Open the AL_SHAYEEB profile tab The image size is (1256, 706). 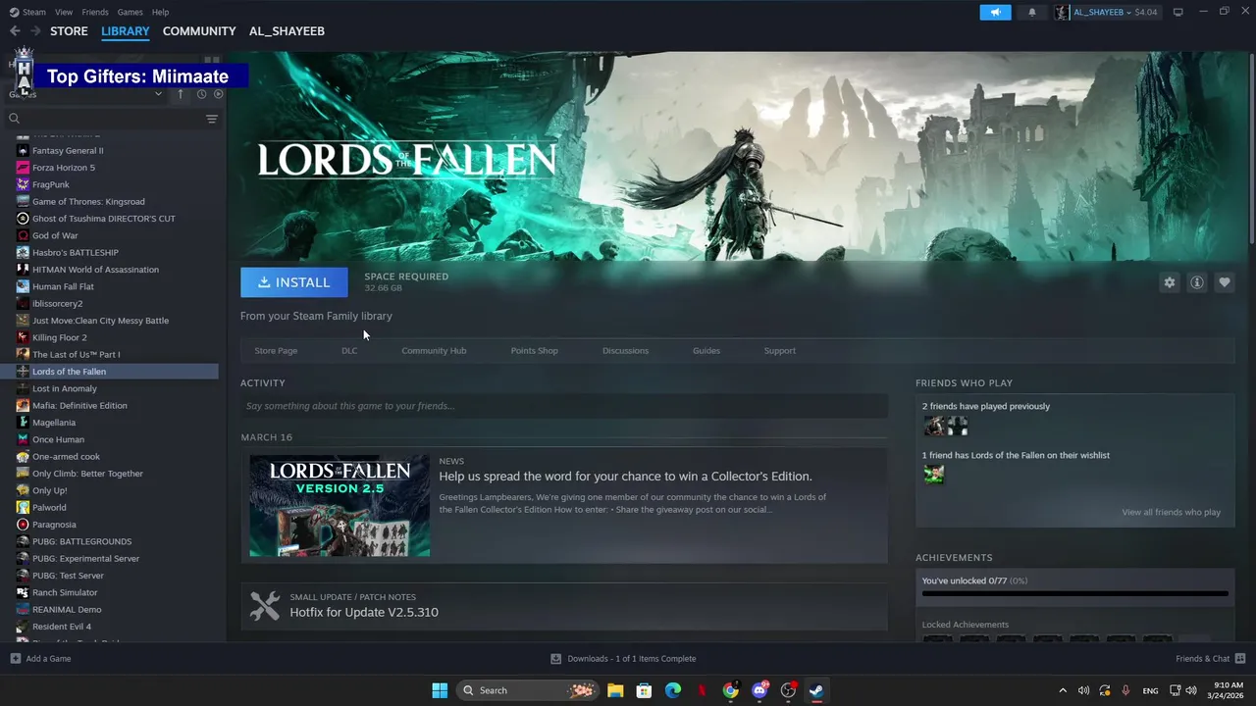point(287,31)
